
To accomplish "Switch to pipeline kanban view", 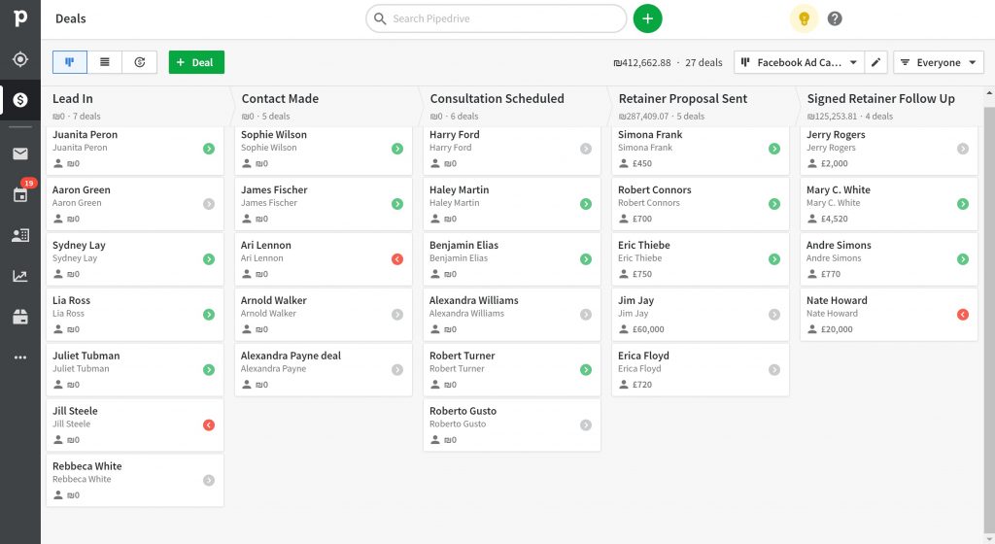I will pos(70,62).
